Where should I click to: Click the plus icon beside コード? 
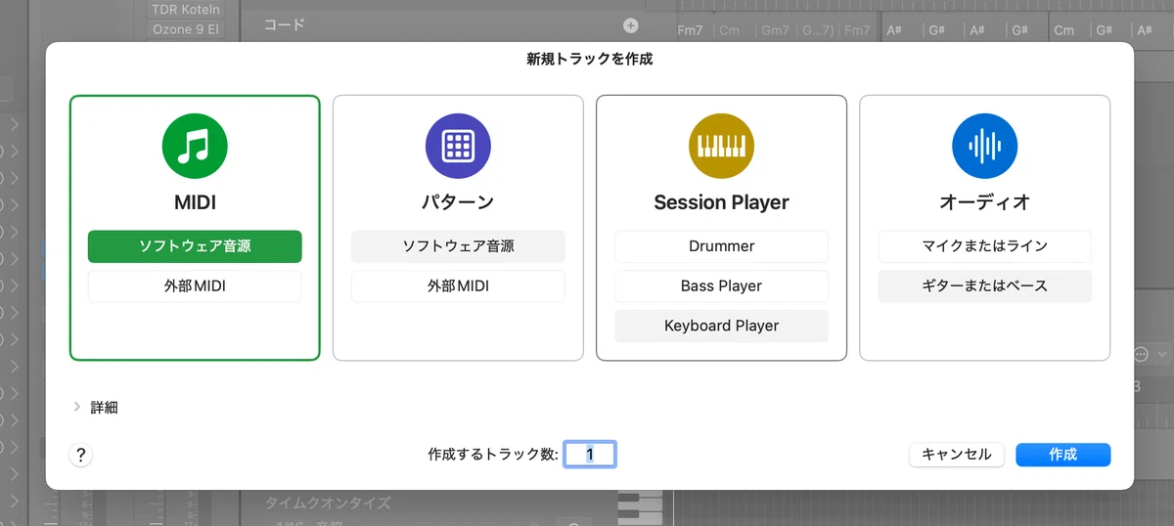(x=631, y=25)
